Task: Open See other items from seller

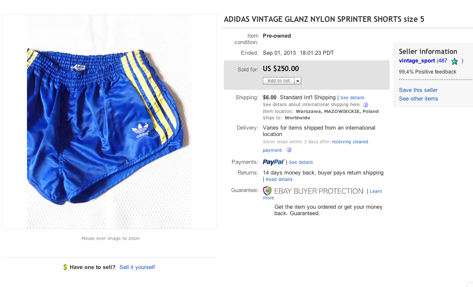Action: (x=419, y=99)
